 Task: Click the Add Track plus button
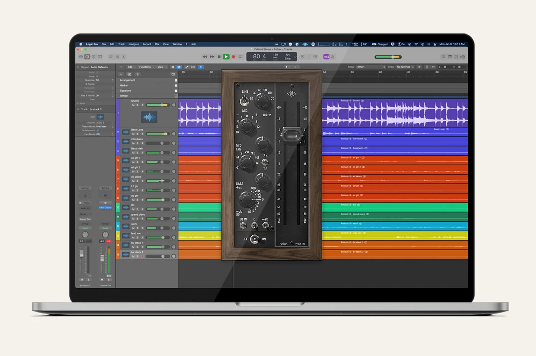click(121, 74)
